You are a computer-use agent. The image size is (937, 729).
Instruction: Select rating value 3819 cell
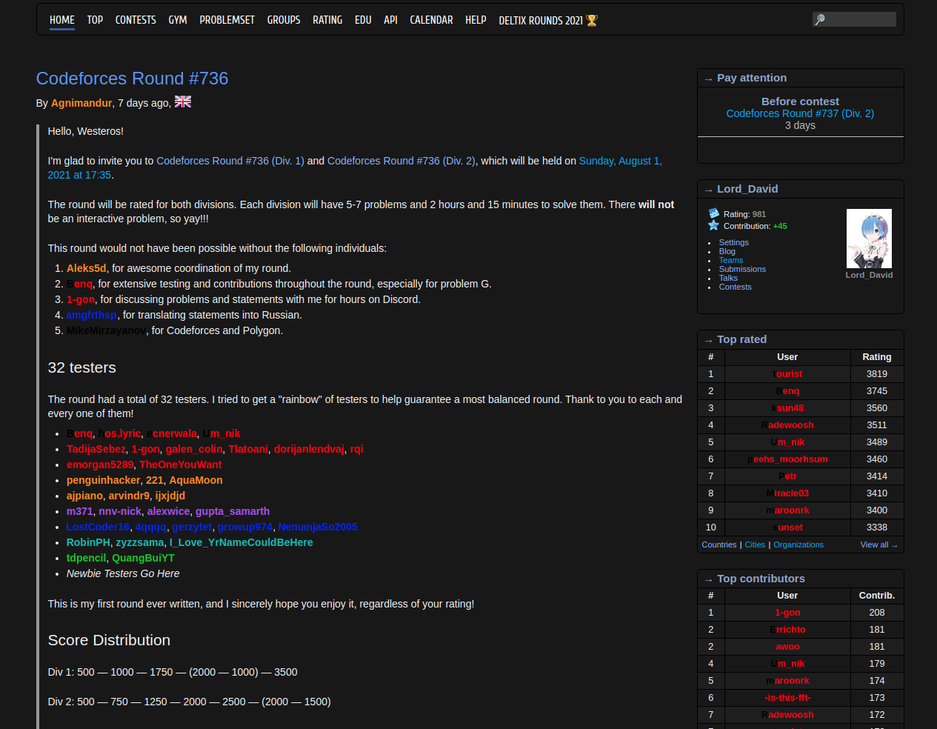pyautogui.click(x=877, y=374)
